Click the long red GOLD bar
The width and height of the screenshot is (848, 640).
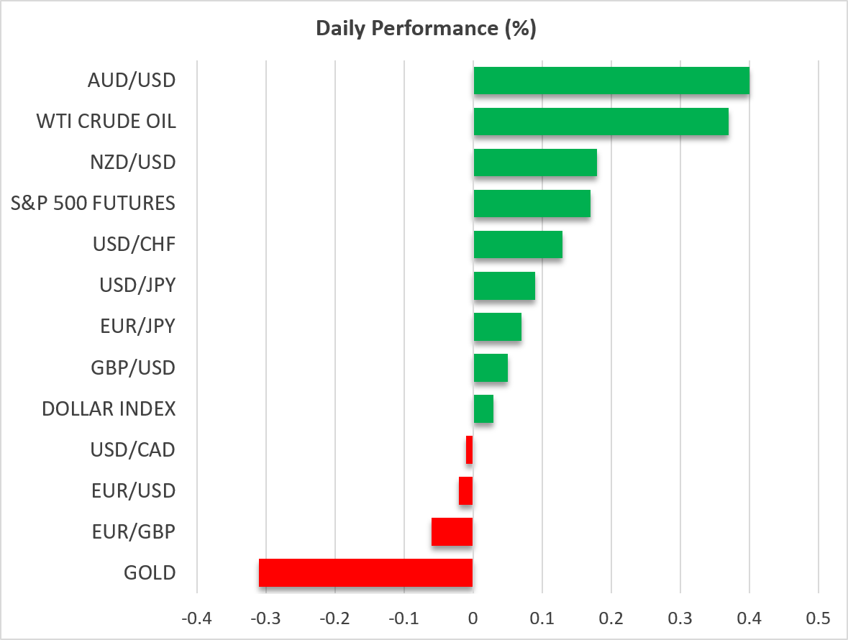[366, 572]
